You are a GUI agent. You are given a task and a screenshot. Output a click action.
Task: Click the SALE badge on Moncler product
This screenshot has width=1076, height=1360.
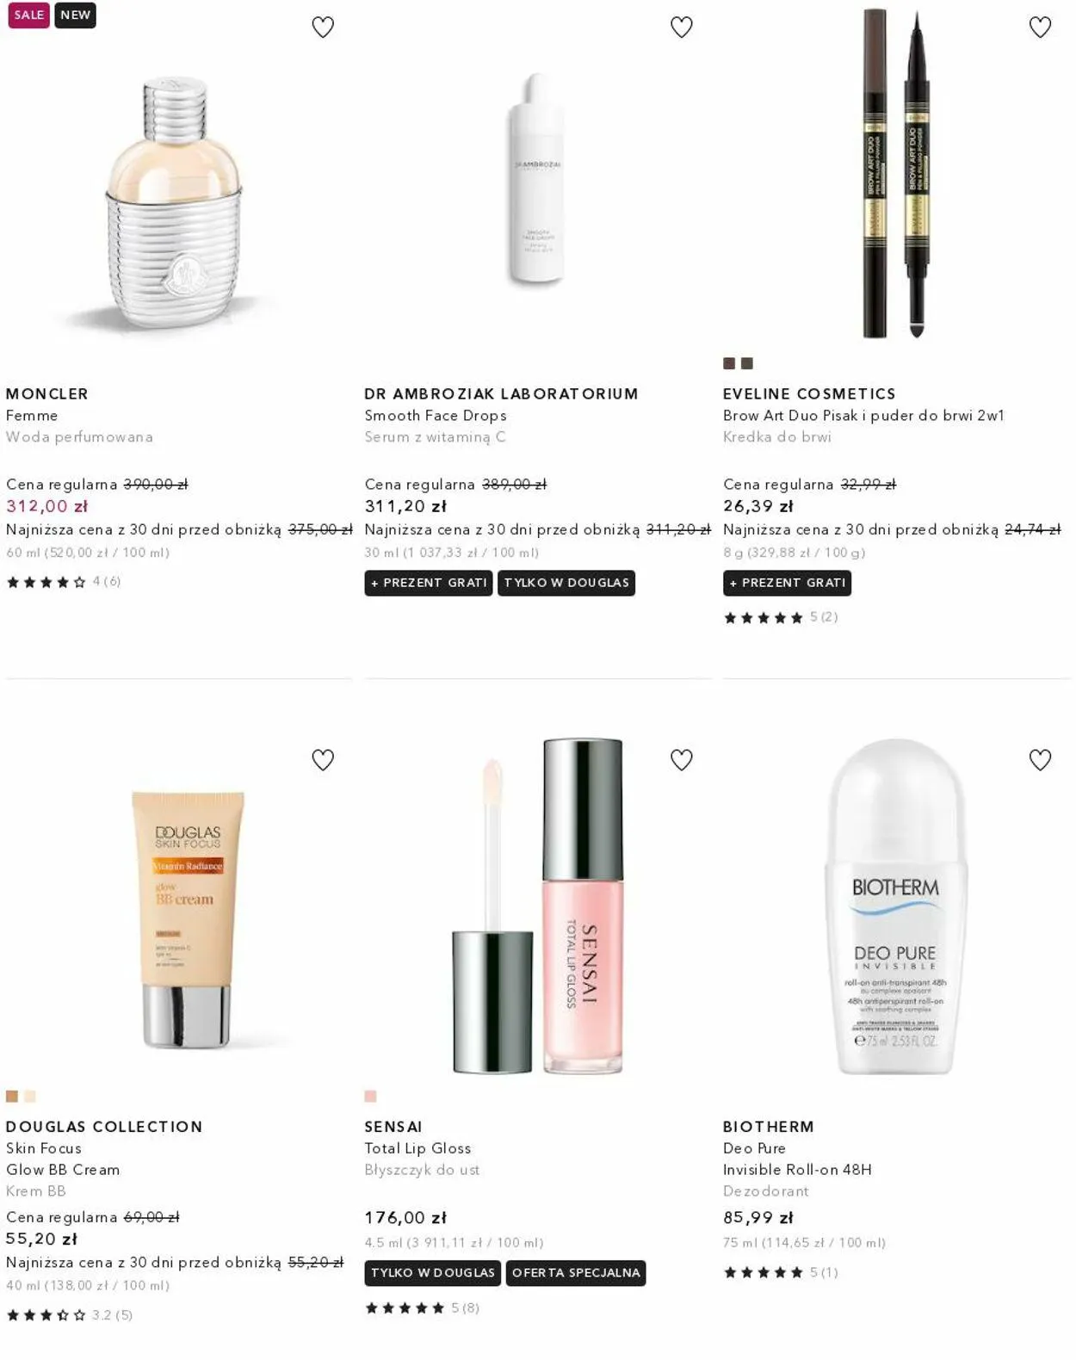(28, 15)
